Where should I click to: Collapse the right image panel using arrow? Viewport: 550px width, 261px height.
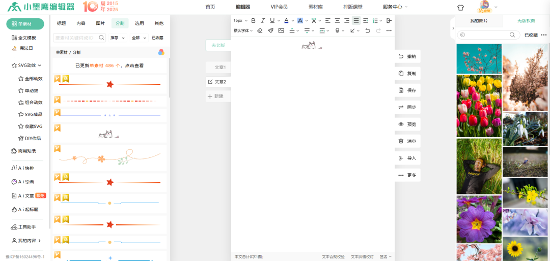pos(453,28)
